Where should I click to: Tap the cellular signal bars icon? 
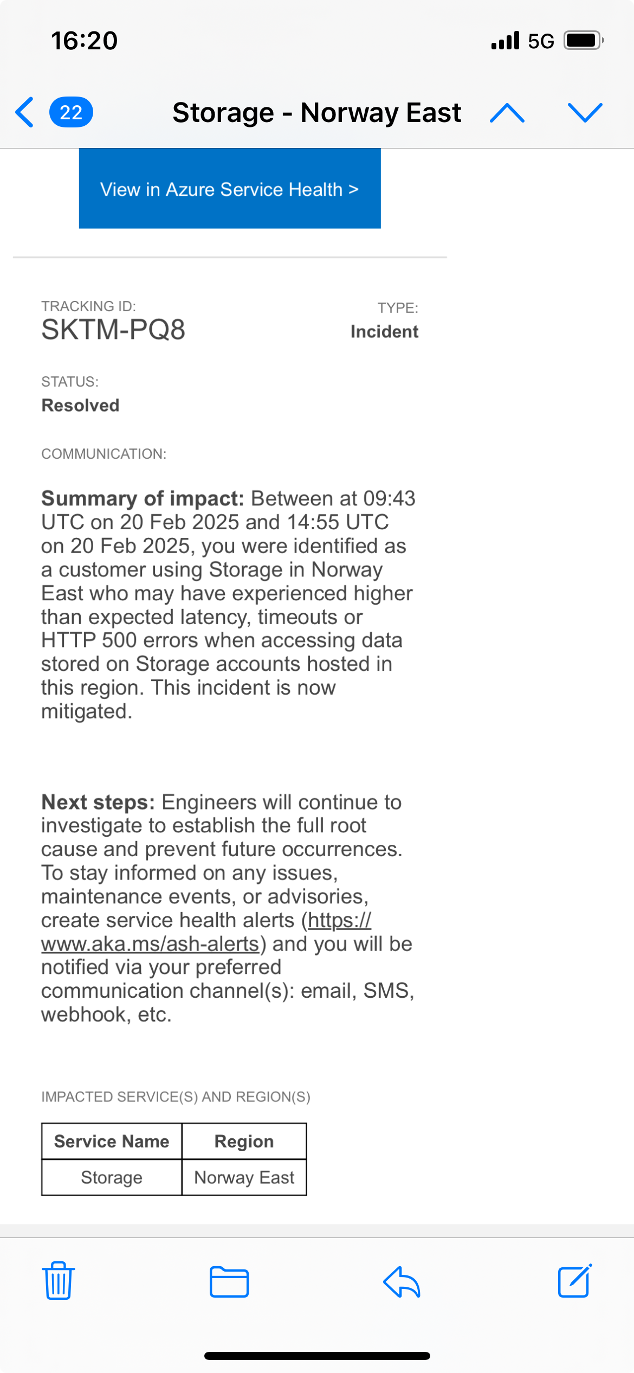505,41
